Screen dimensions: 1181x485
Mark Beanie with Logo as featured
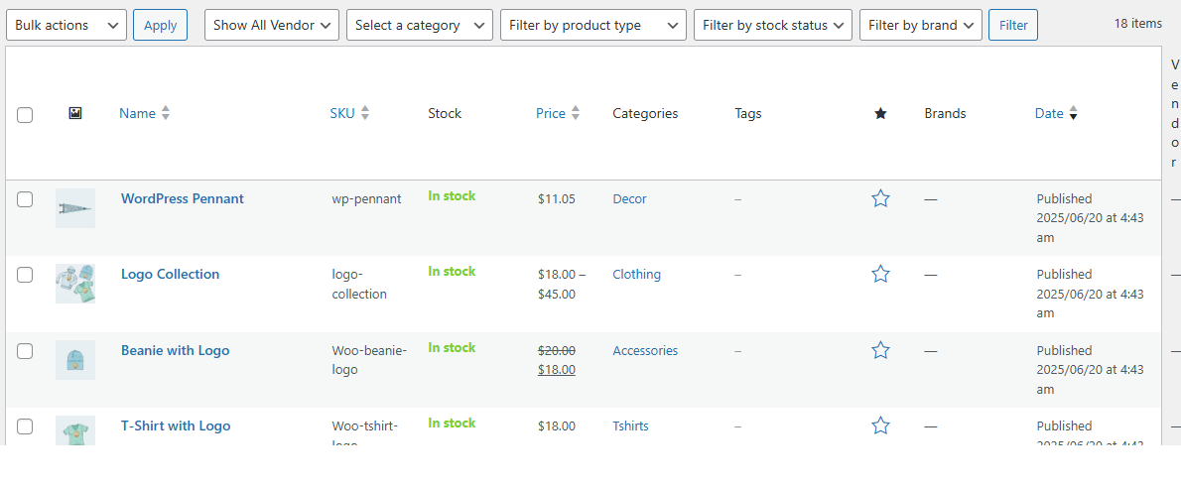point(880,350)
